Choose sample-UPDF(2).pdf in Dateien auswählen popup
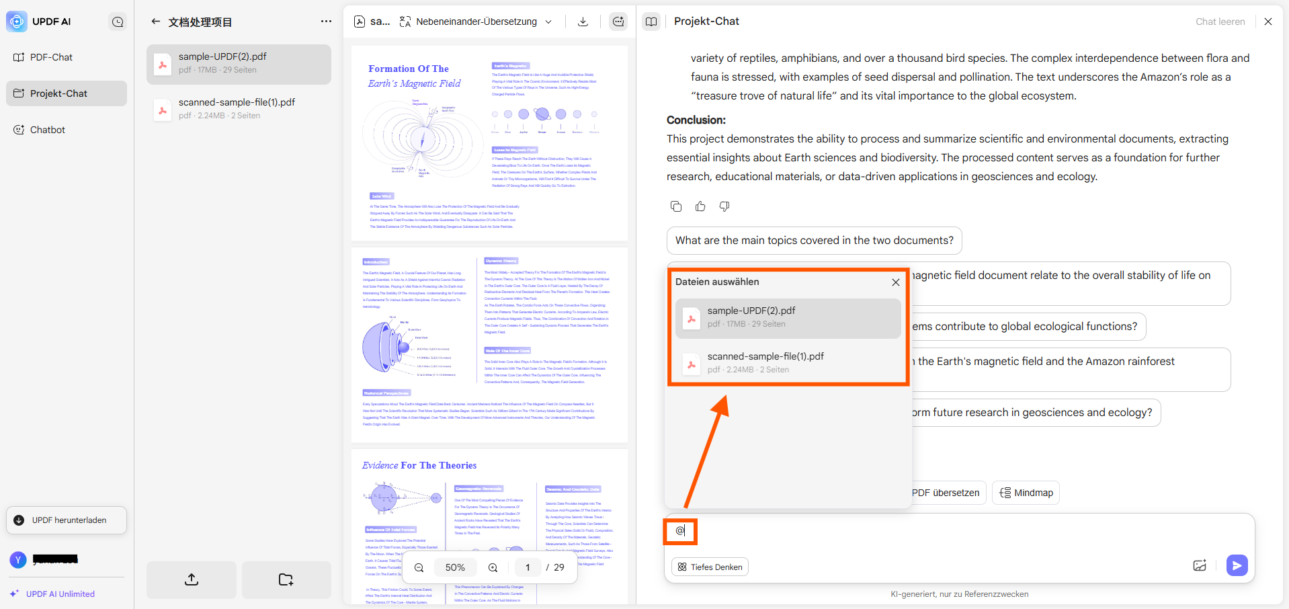This screenshot has height=609, width=1289. (x=788, y=318)
